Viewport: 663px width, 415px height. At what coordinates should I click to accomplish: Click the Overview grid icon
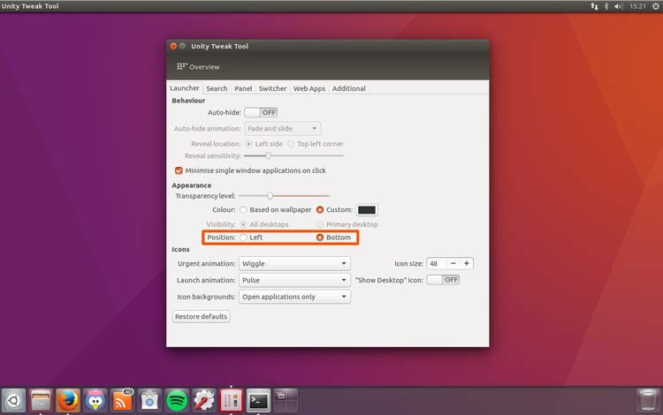[x=182, y=66]
